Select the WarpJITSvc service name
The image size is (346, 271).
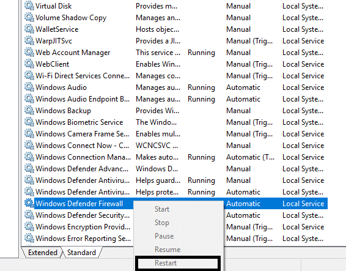tap(54, 41)
